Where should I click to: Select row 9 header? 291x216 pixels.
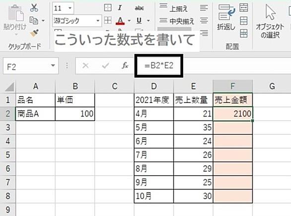tap(8, 210)
